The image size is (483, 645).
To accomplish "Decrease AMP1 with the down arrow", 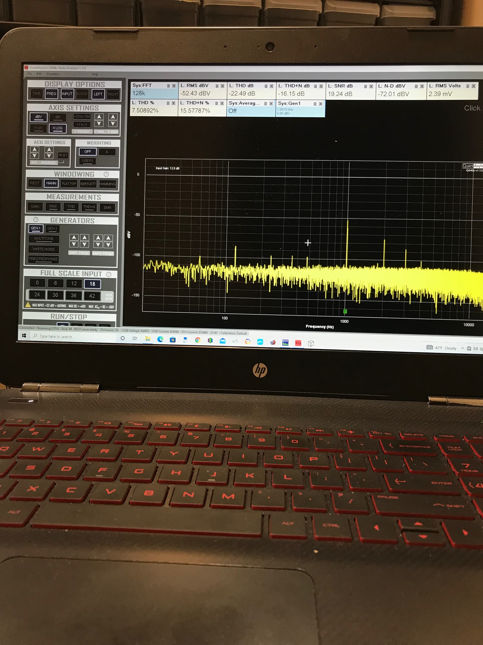I will click(x=74, y=244).
